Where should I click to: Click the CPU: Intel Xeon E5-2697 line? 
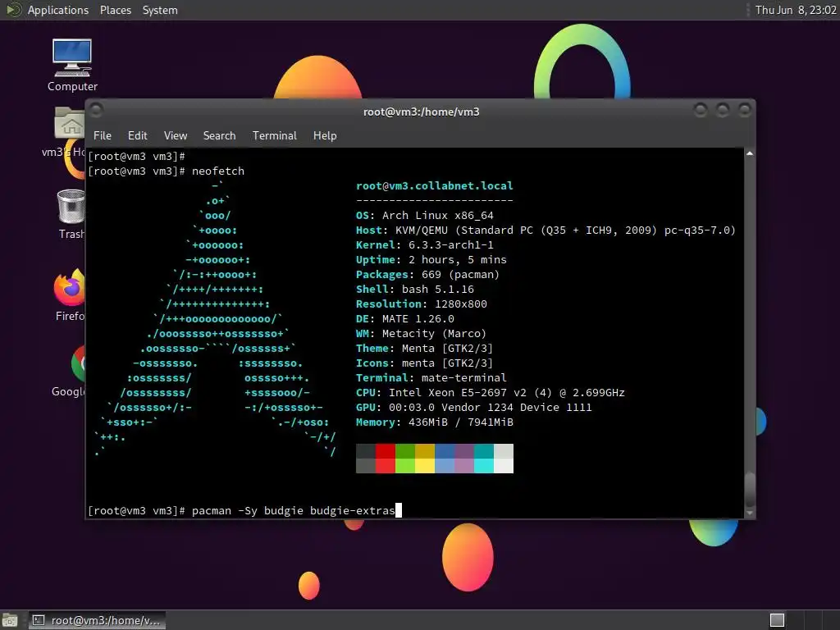[x=491, y=393]
